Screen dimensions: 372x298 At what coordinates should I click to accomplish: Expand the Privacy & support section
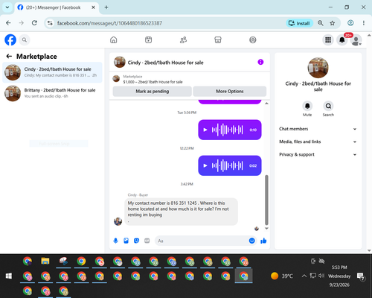pos(318,155)
